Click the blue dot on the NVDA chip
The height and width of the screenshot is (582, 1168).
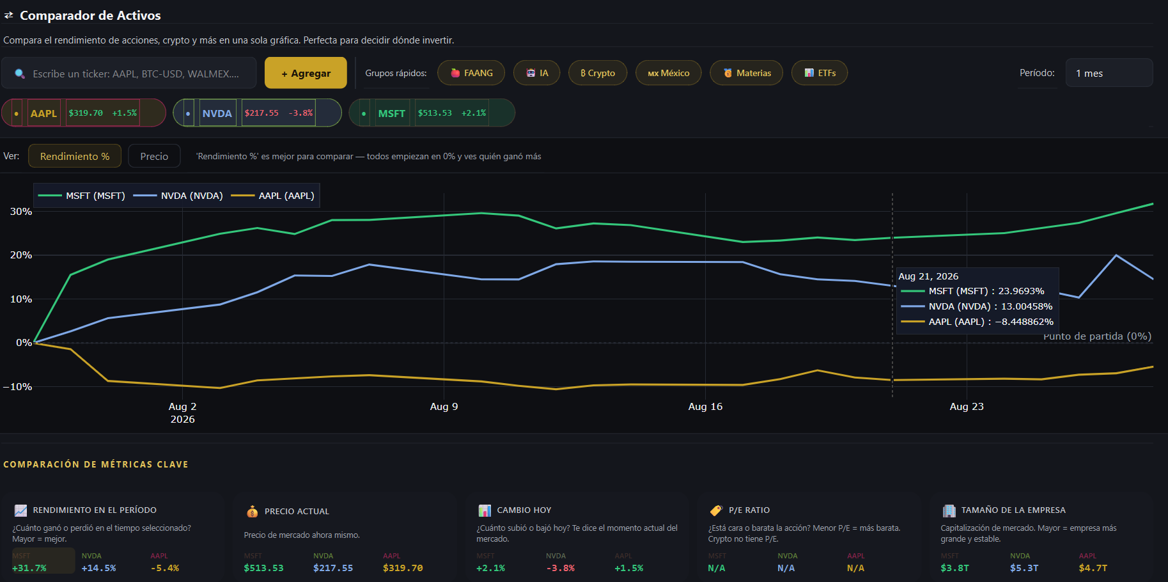point(188,113)
